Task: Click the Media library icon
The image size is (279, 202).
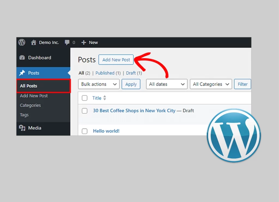Action: coord(22,128)
